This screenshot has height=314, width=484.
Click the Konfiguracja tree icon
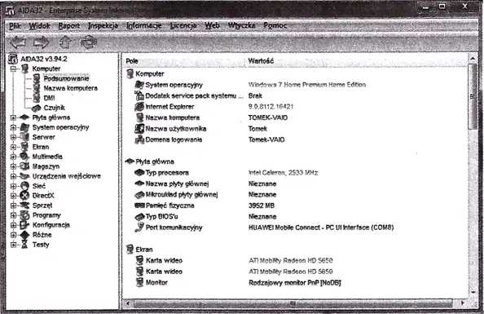pyautogui.click(x=24, y=224)
